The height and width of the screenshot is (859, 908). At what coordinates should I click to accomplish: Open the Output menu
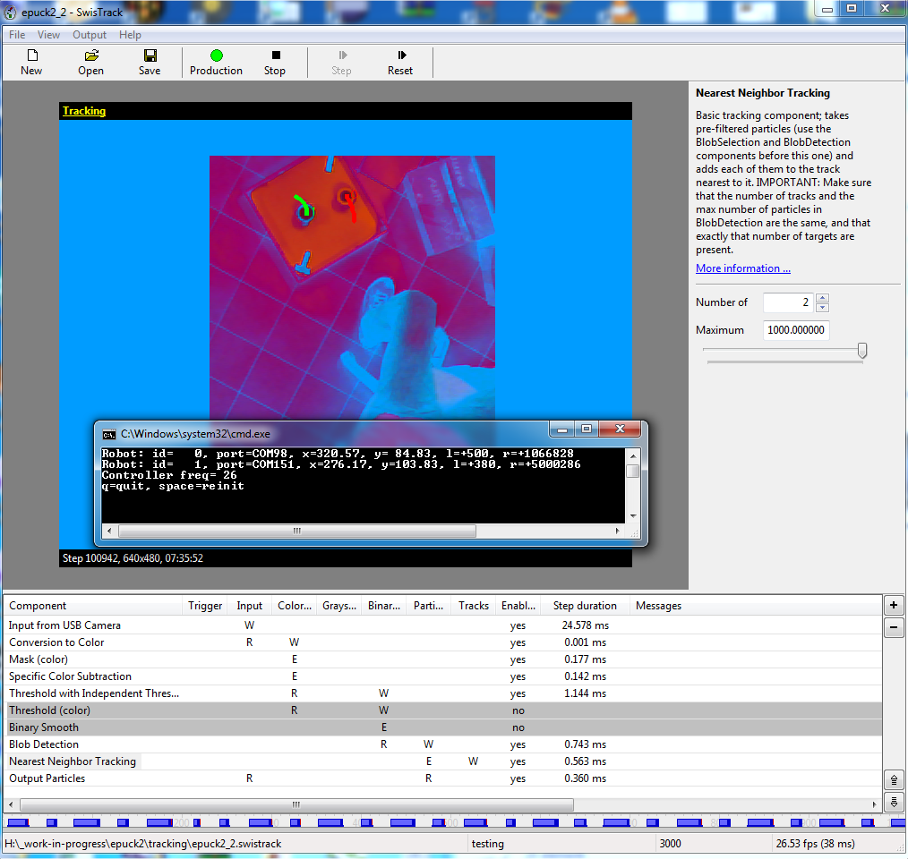pyautogui.click(x=90, y=35)
